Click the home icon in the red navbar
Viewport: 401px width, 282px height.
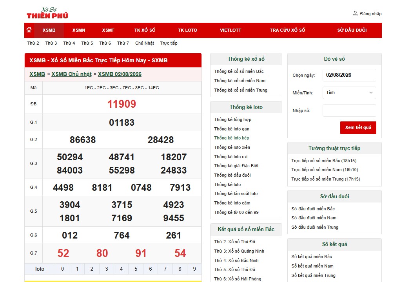tap(29, 30)
